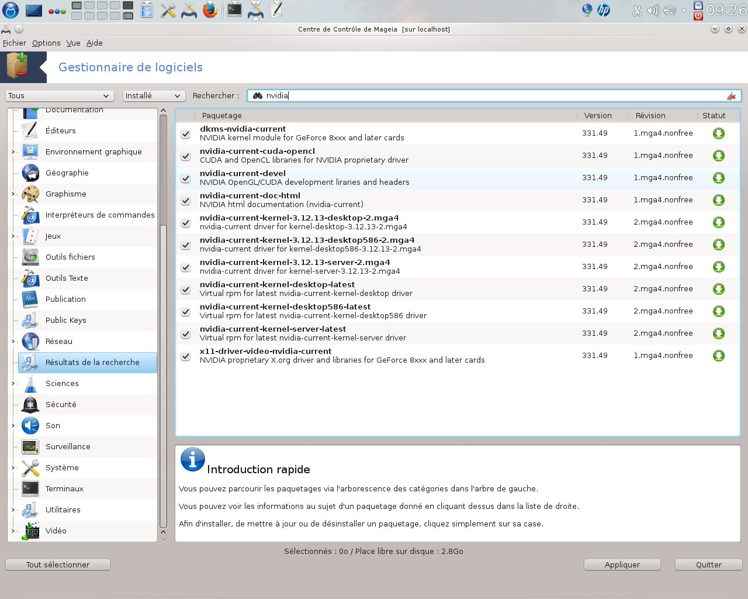The image size is (748, 599).
Task: Select the nvidia-current-kernel-server-latest row
Action: 458,333
